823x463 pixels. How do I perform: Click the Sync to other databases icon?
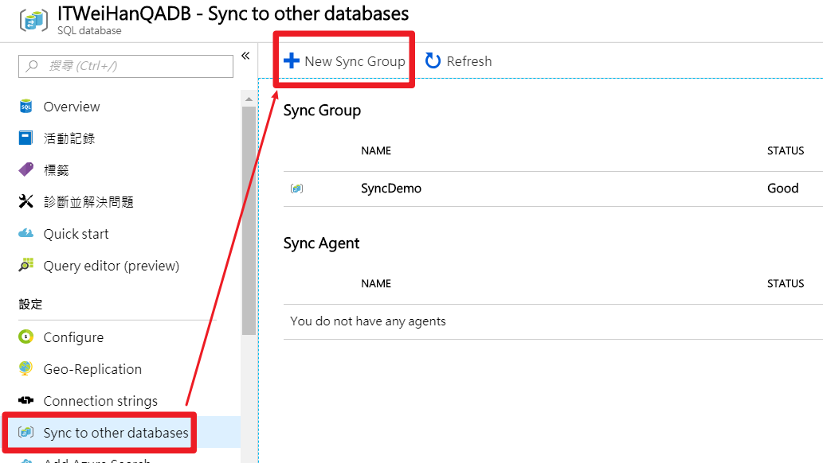[25, 432]
